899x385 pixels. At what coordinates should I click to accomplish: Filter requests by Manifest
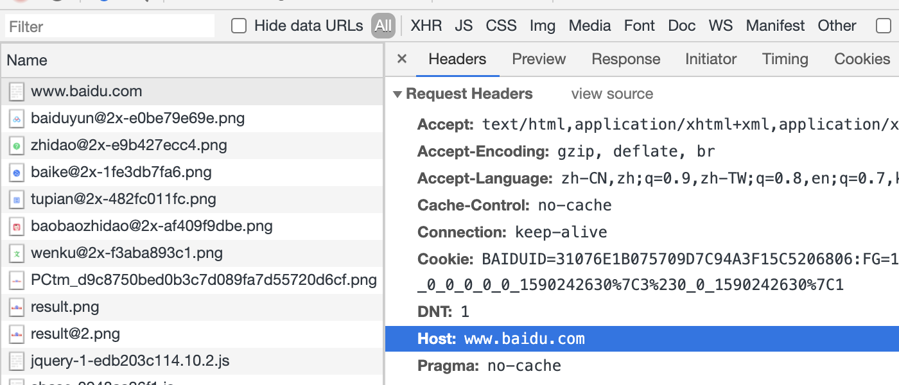pos(775,26)
